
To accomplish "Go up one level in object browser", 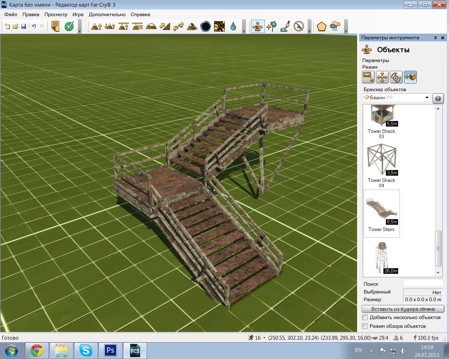I will (438, 99).
